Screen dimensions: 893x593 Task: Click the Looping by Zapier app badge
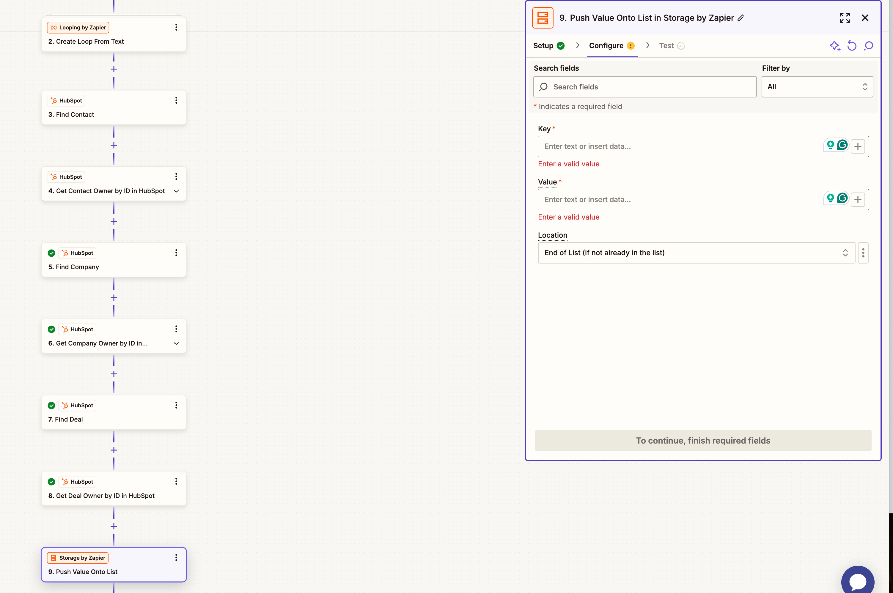coord(78,27)
